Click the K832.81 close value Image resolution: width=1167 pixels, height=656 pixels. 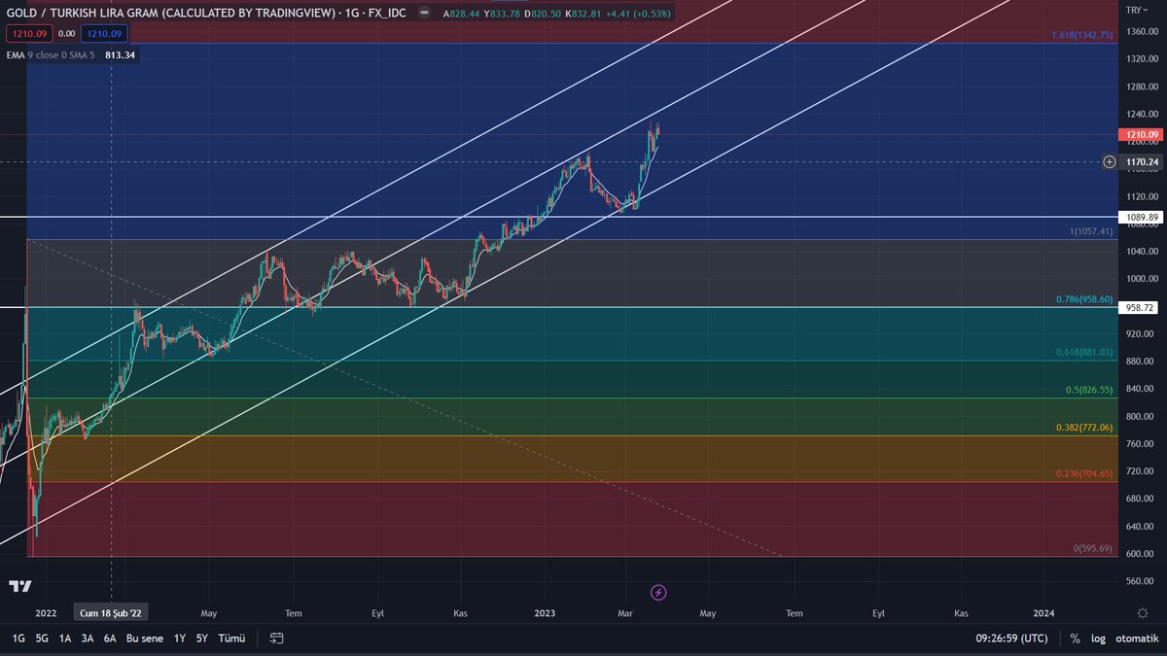point(583,14)
